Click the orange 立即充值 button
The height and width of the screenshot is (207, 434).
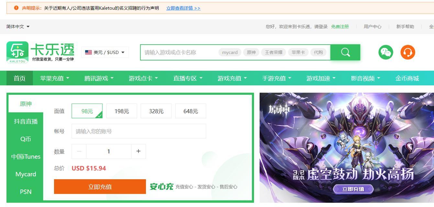point(100,187)
